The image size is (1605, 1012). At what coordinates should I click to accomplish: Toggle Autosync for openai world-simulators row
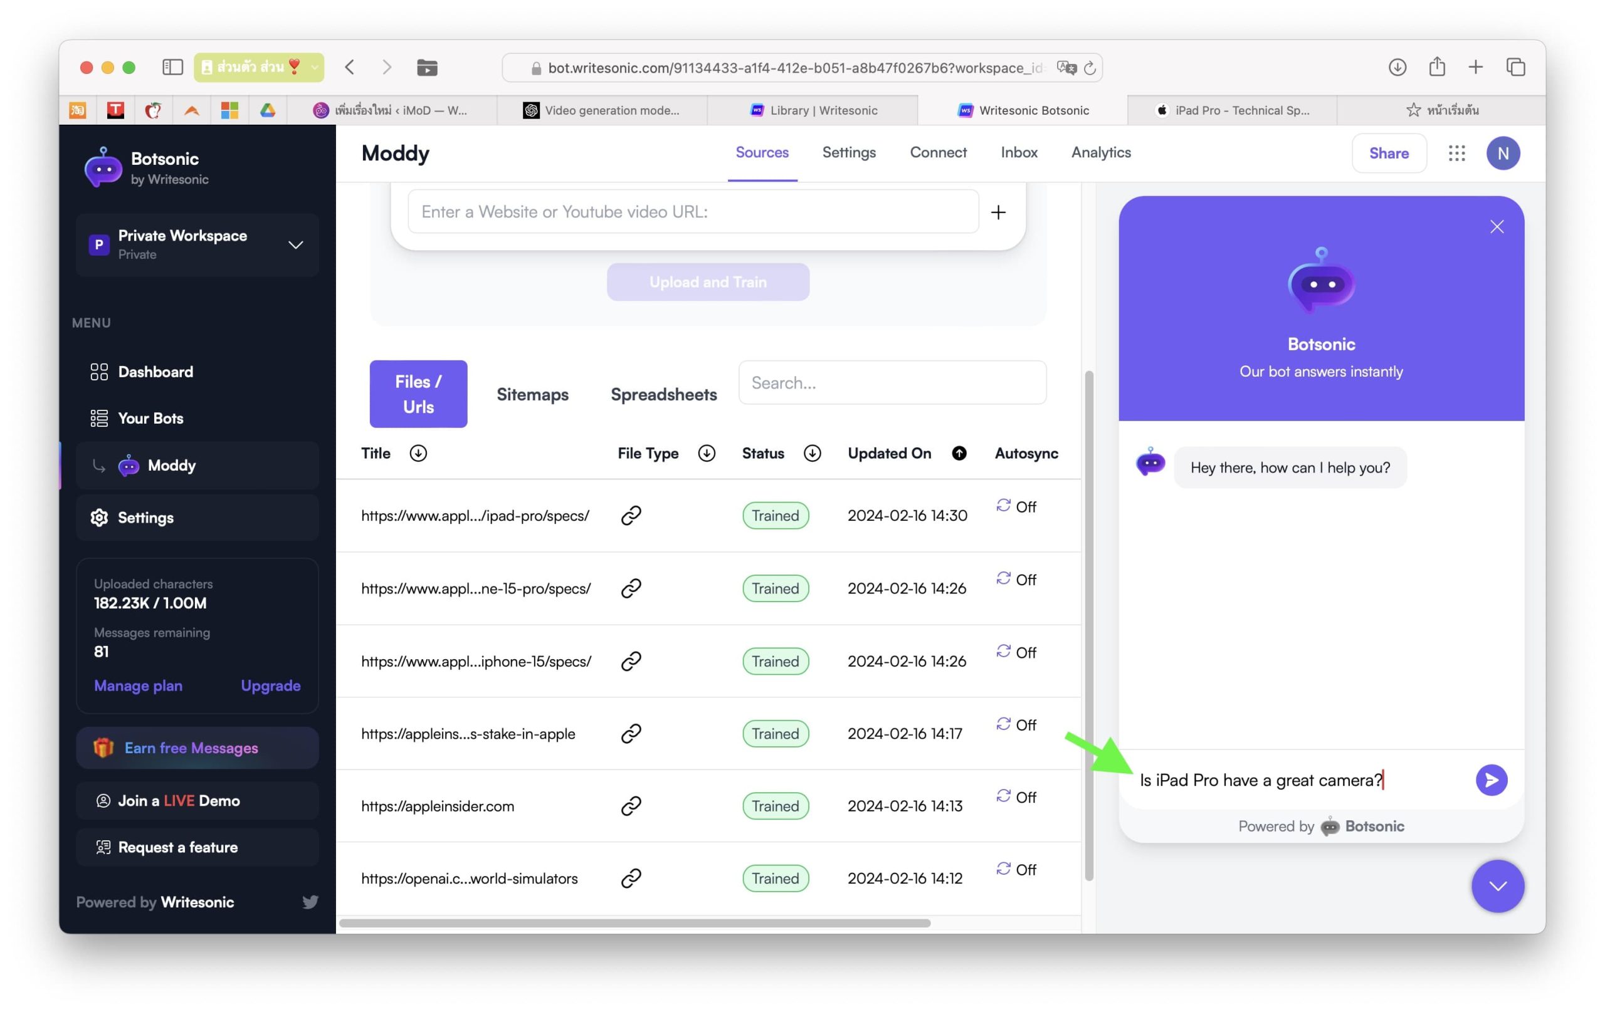point(1016,869)
